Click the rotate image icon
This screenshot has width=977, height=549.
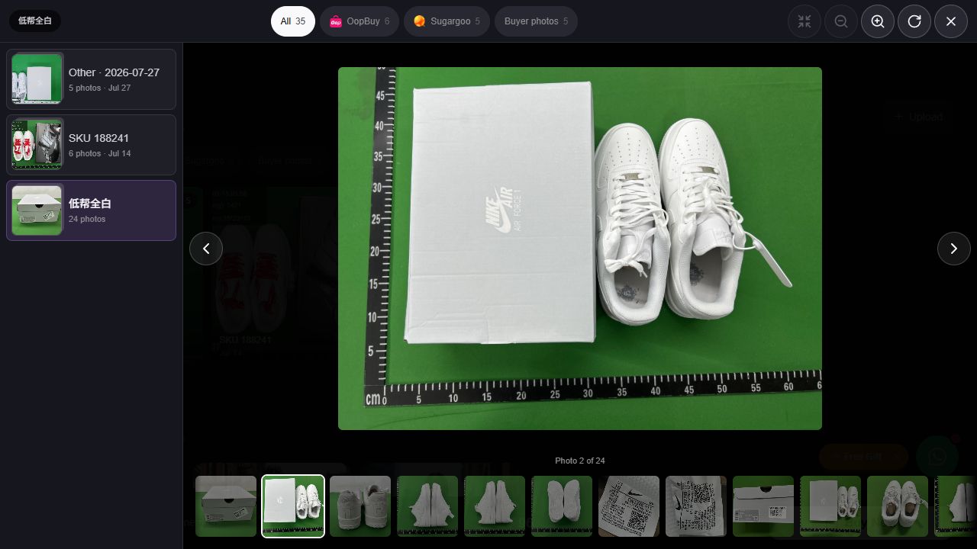(x=914, y=21)
